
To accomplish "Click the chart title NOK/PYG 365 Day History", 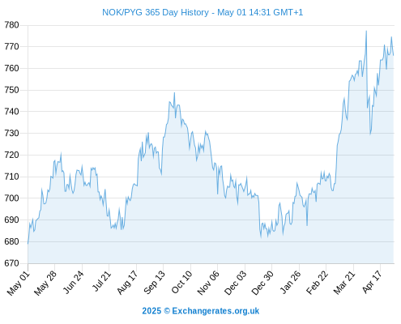I will 156,12.
